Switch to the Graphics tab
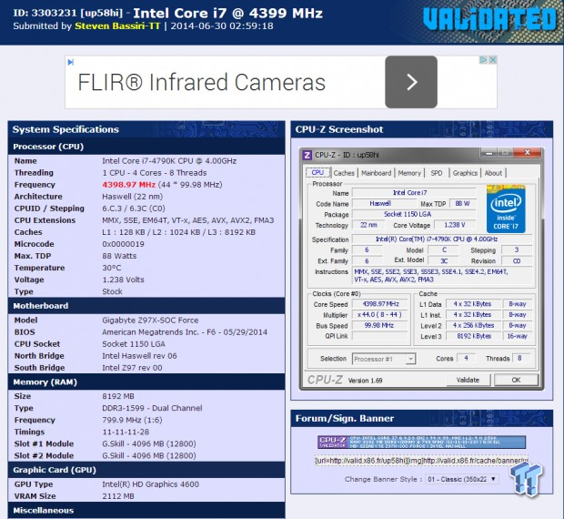The image size is (564, 519). click(x=465, y=173)
